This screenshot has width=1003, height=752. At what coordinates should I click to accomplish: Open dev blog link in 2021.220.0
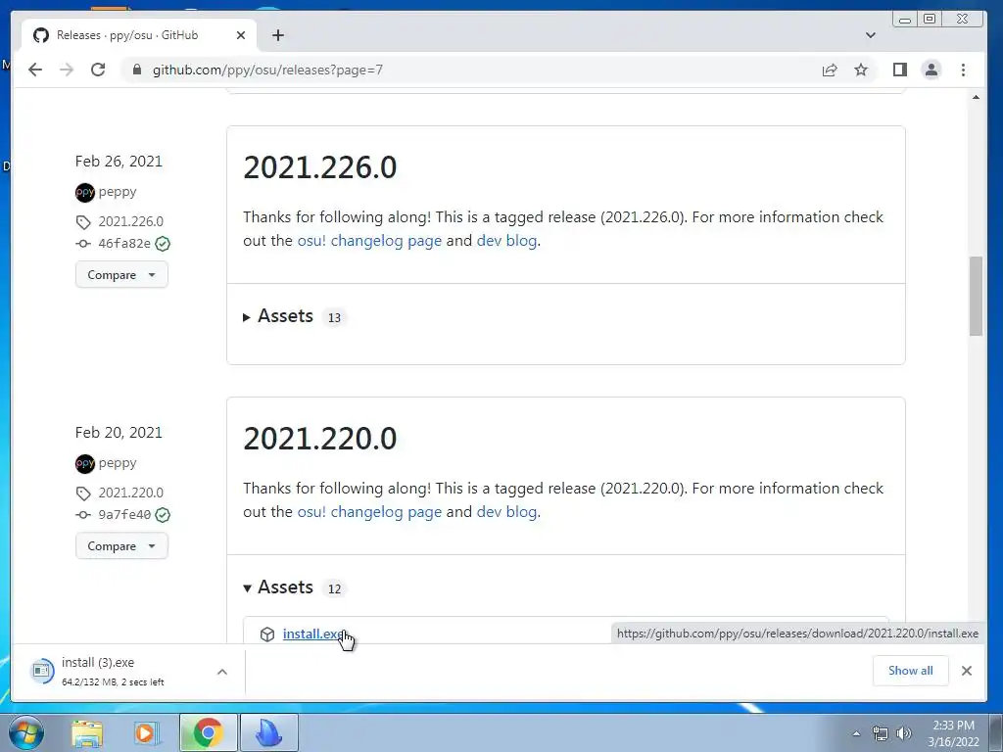pos(506,511)
